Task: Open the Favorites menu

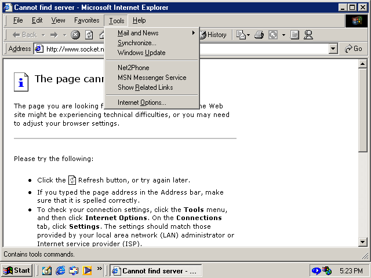Action: [x=86, y=20]
